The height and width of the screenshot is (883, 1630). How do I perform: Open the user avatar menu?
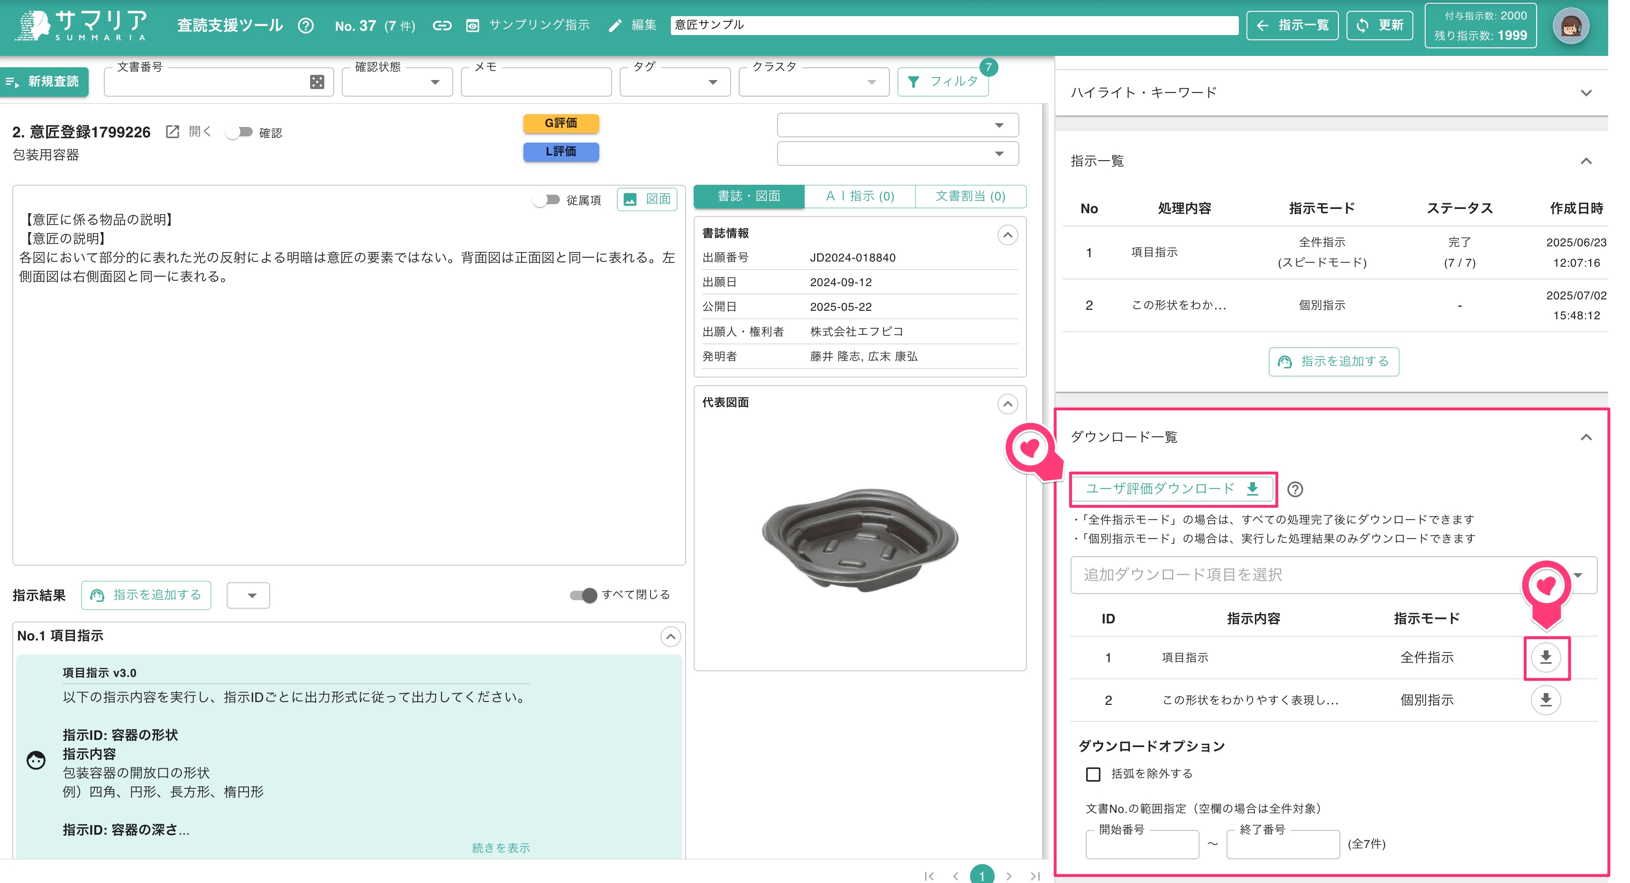point(1570,27)
